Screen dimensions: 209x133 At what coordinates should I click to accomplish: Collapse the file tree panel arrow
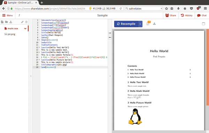(31, 76)
